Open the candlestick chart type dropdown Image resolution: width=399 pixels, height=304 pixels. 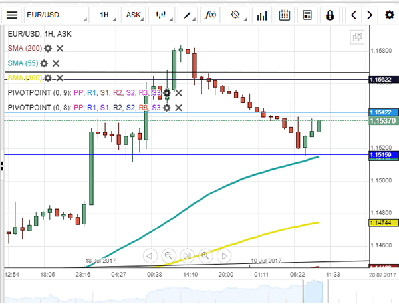coord(162,15)
